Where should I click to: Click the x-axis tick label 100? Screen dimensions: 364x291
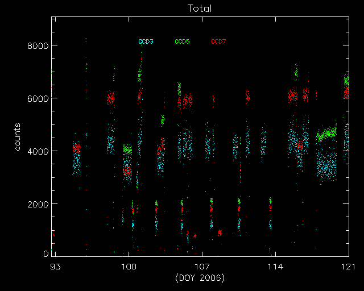[x=129, y=267]
